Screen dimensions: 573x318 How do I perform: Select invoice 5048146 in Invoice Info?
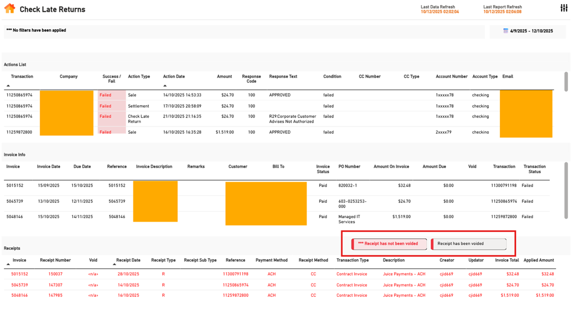[14, 217]
